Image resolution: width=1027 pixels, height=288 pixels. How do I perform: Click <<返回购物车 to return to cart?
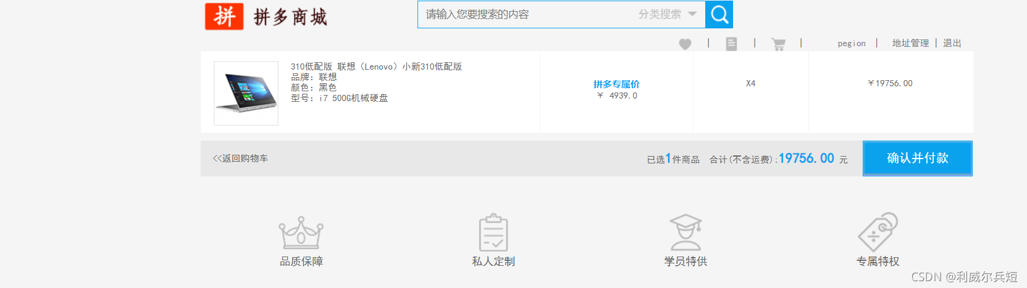[x=240, y=158]
